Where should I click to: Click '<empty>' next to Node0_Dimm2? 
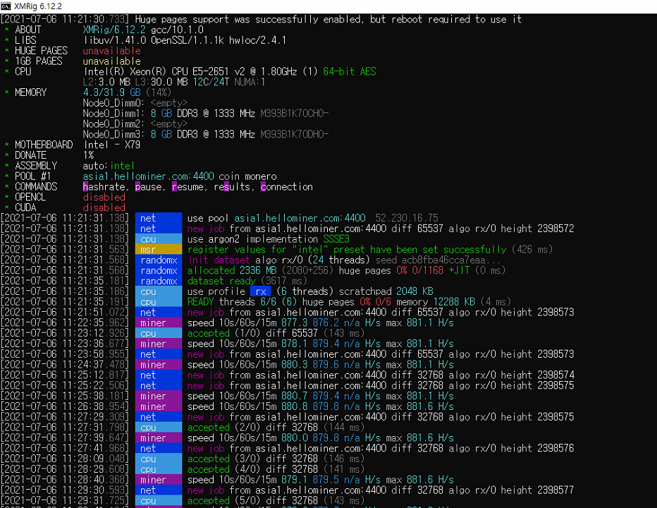169,124
